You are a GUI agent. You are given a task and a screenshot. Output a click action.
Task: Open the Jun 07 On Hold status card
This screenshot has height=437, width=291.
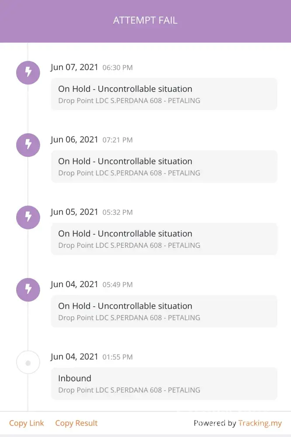[164, 94]
